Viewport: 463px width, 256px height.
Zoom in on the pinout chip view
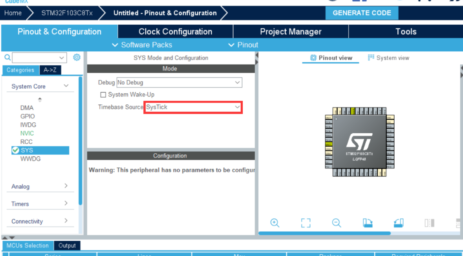click(x=275, y=223)
